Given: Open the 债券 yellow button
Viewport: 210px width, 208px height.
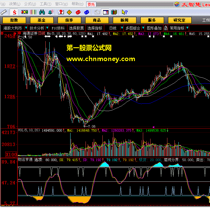Looking at the screenshot, I should click(69, 20).
